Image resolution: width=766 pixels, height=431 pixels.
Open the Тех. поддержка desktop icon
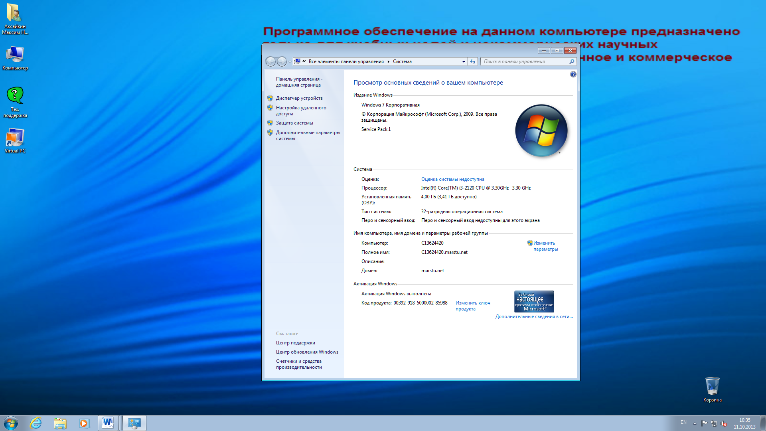pos(15,102)
